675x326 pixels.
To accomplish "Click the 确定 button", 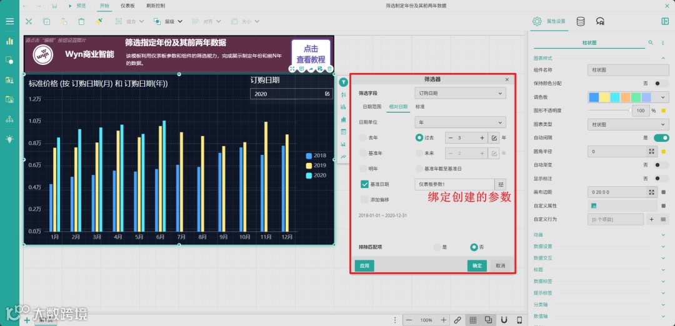I will click(477, 266).
